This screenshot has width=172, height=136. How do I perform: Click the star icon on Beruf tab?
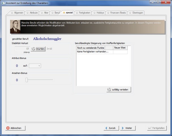(x=53, y=13)
